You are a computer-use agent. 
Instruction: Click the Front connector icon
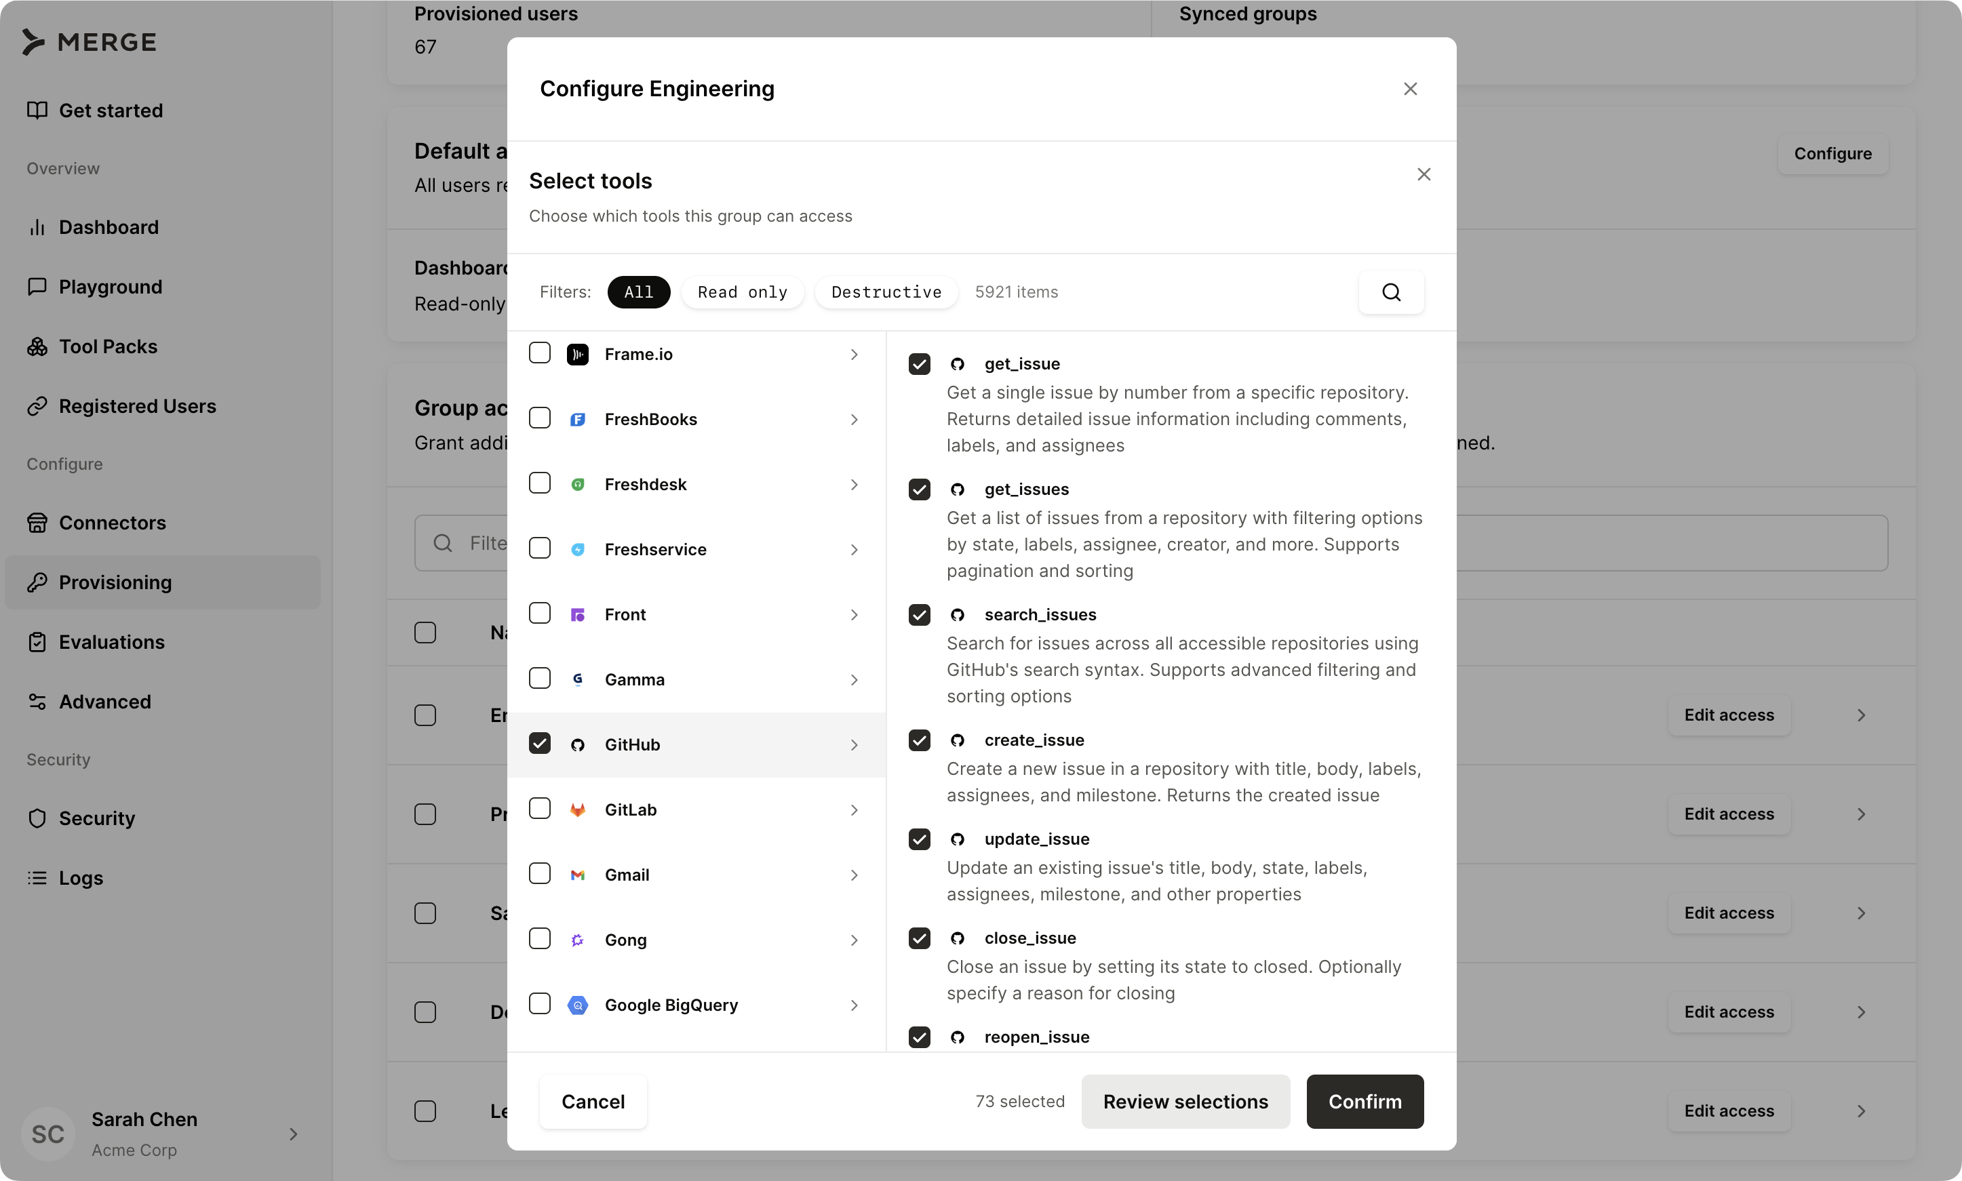(x=578, y=615)
